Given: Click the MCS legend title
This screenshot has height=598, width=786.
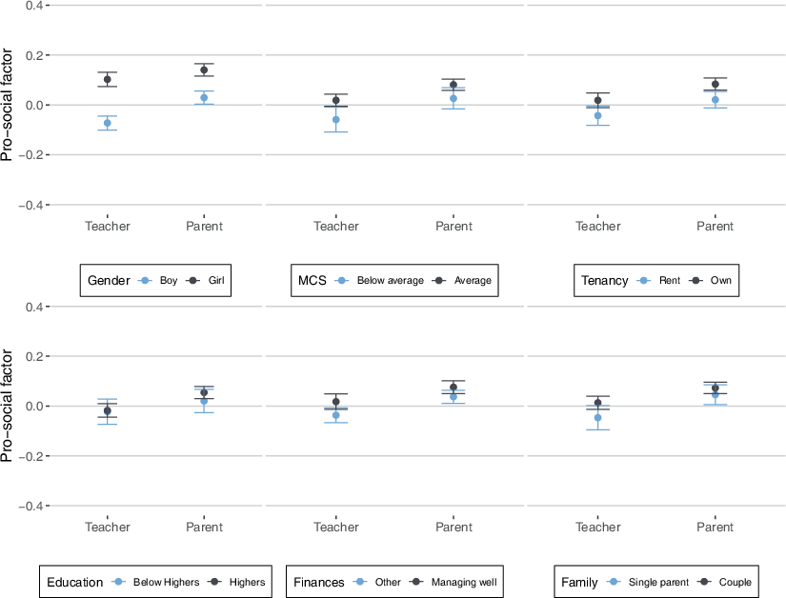Looking at the screenshot, I should click(x=312, y=281).
